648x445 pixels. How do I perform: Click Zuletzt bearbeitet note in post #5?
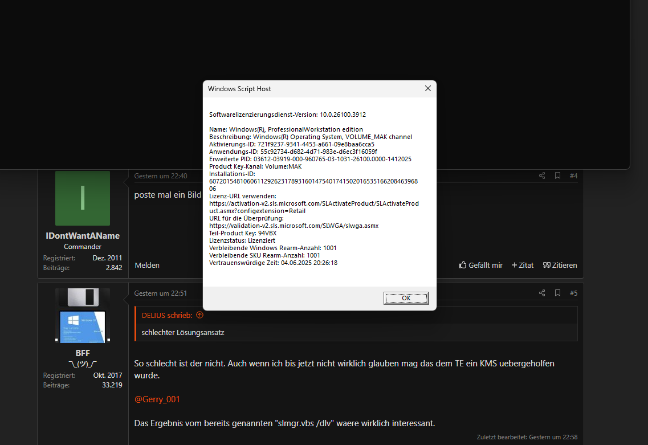[x=527, y=437]
